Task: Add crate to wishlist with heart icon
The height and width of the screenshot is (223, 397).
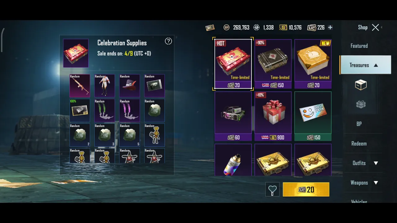Action: (x=272, y=190)
